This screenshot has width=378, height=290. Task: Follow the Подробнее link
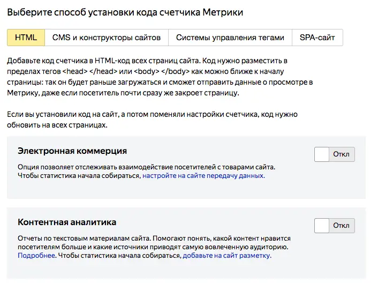pyautogui.click(x=36, y=256)
